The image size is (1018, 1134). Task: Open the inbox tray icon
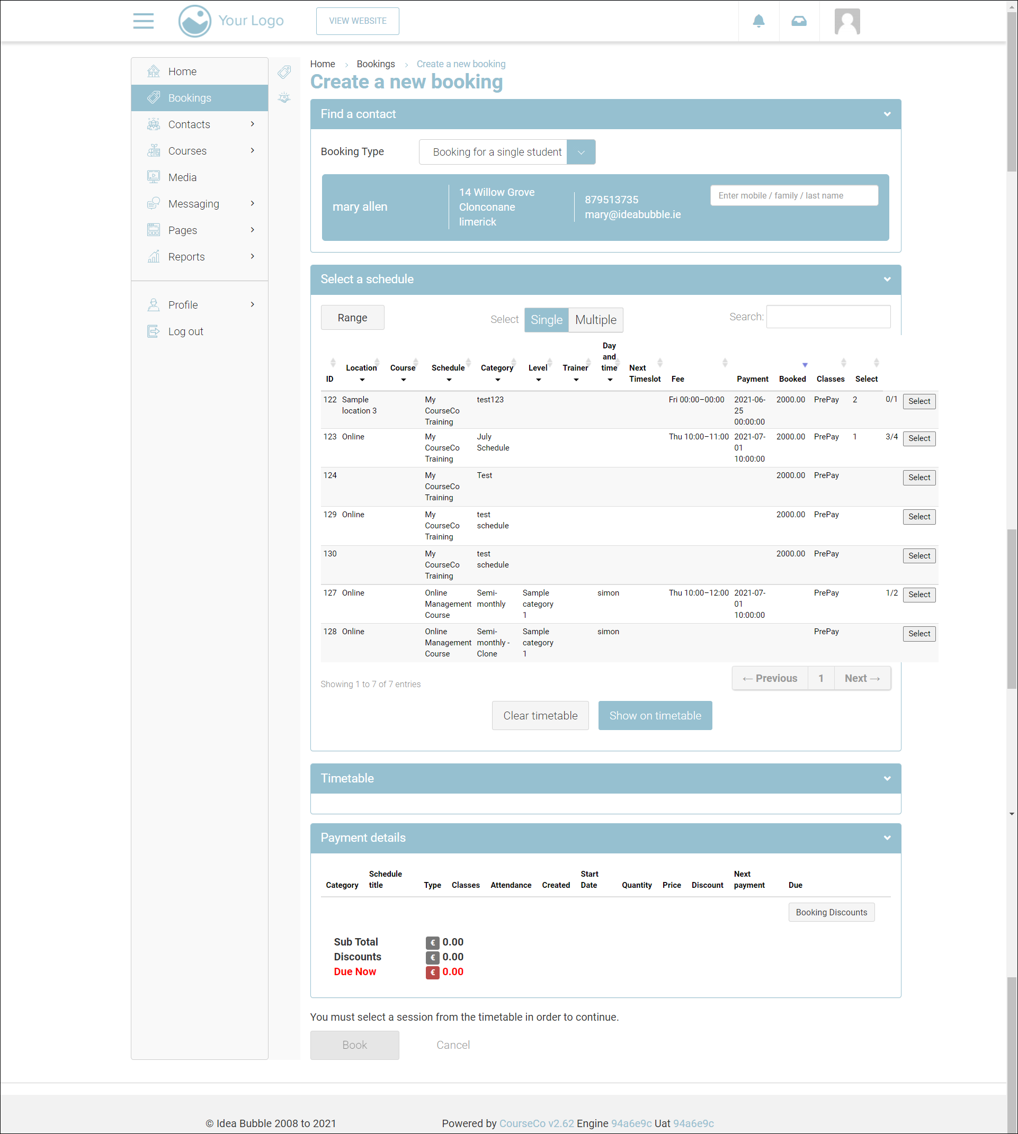(x=799, y=21)
